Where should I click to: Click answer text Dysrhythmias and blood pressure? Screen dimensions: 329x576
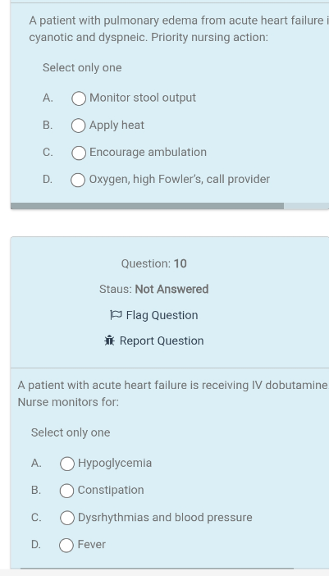click(x=165, y=517)
